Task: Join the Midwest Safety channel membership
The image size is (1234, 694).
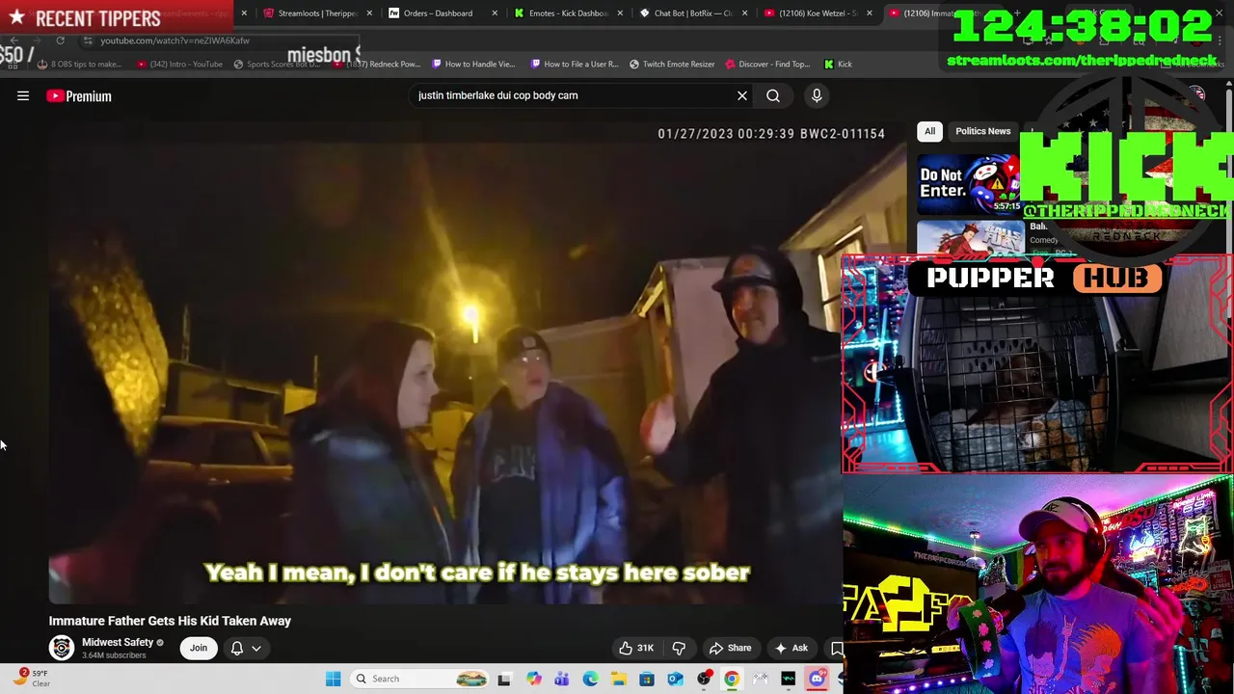Action: [x=199, y=648]
